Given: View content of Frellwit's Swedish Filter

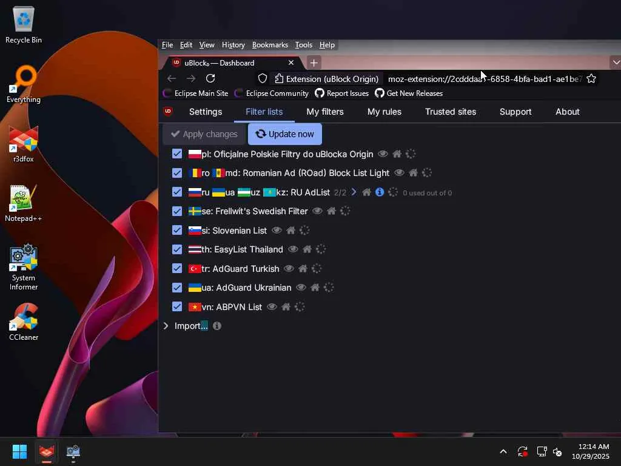Looking at the screenshot, I should point(317,211).
